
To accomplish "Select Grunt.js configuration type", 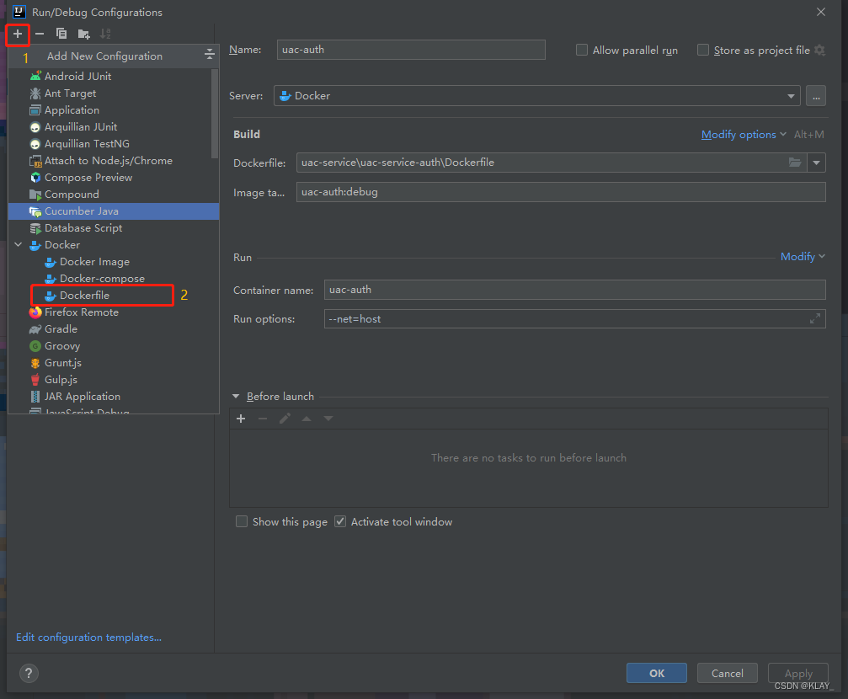I will 114,362.
